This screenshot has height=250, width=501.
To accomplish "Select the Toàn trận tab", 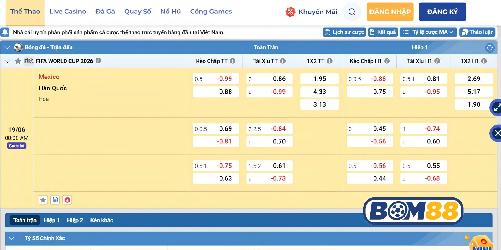I will point(25,220).
